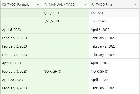Select the 1/23/2023 cell in MANUAL - TVOD

(65, 13)
